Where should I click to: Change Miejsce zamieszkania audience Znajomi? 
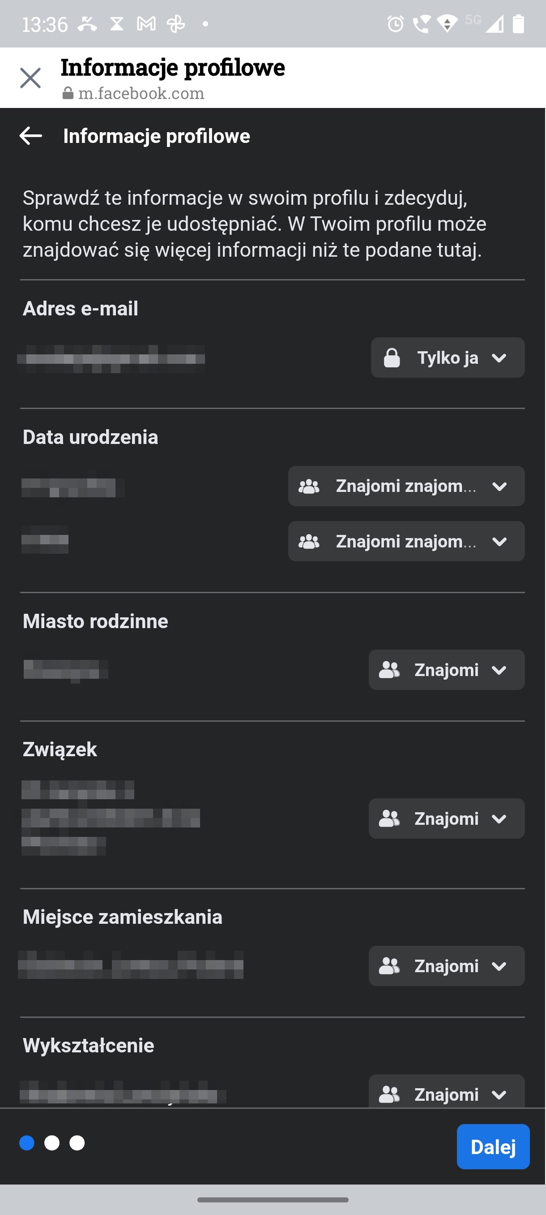pyautogui.click(x=447, y=966)
